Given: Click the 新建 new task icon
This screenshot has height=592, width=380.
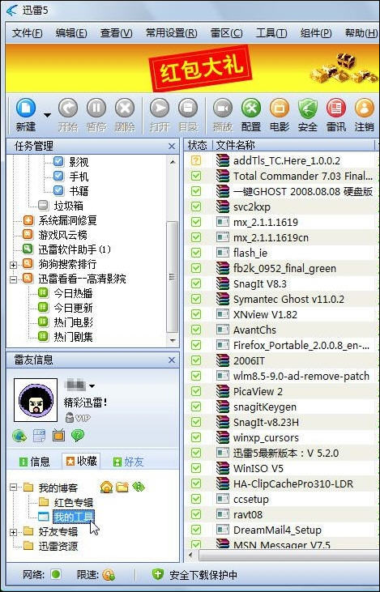Looking at the screenshot, I should [x=26, y=109].
